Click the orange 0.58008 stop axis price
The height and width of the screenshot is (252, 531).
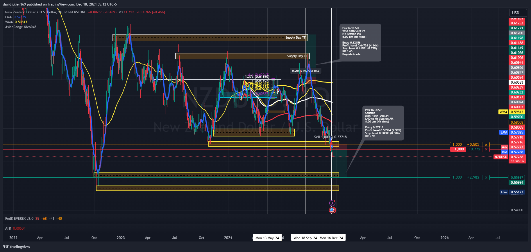(x=517, y=123)
